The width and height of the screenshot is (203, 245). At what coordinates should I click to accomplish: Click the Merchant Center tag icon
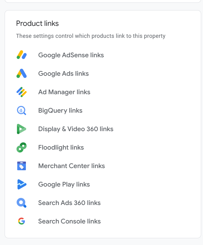pos(22,166)
